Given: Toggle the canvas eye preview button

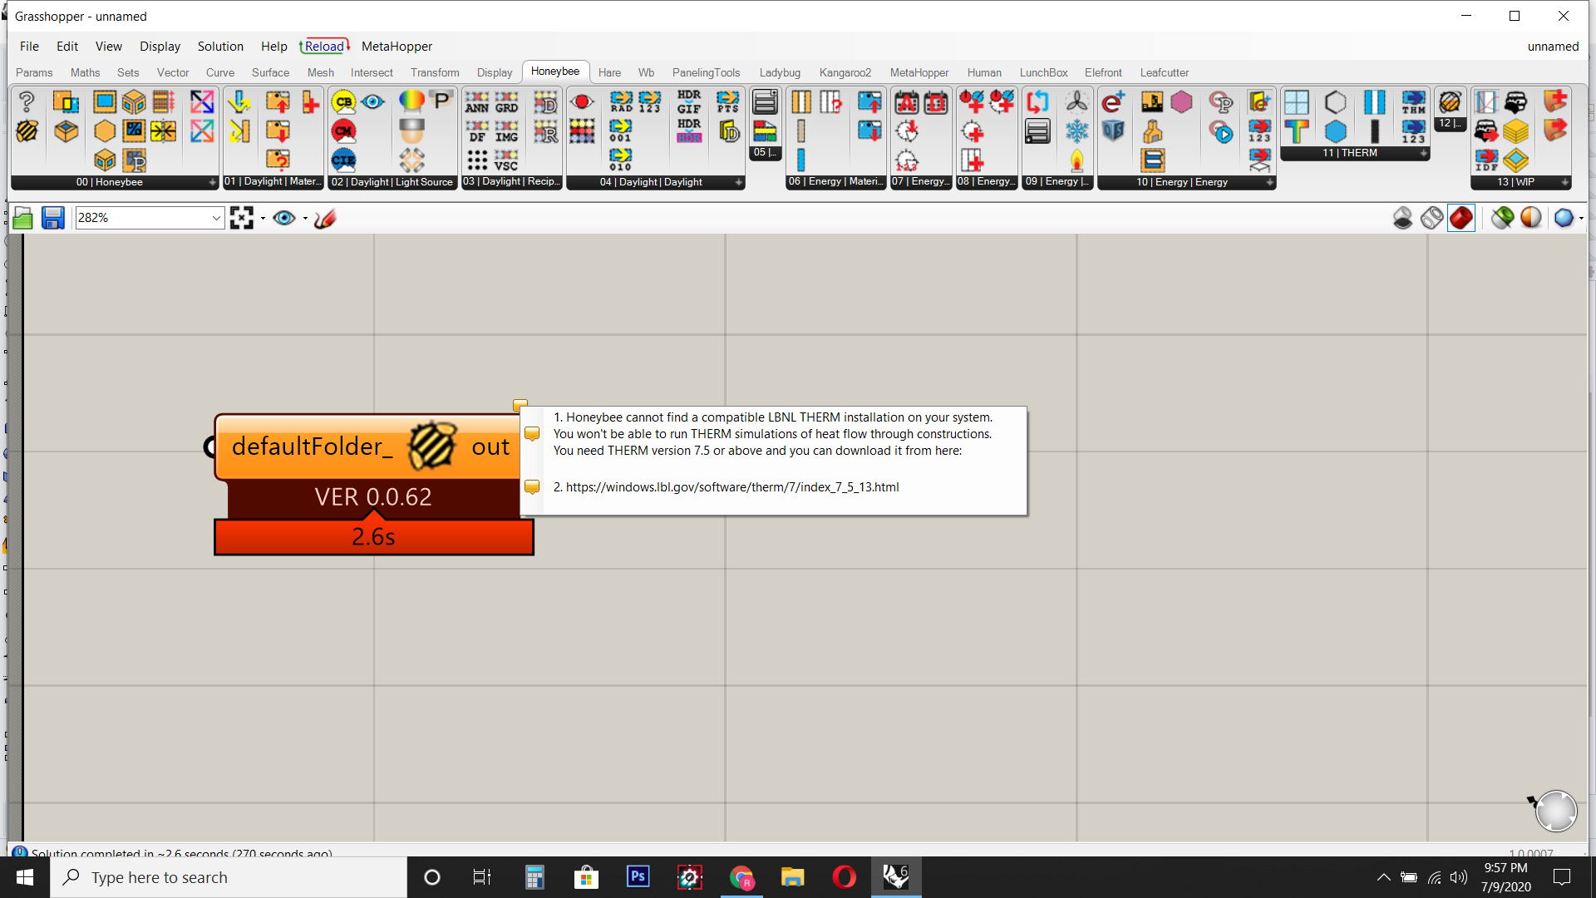Looking at the screenshot, I should click(284, 218).
